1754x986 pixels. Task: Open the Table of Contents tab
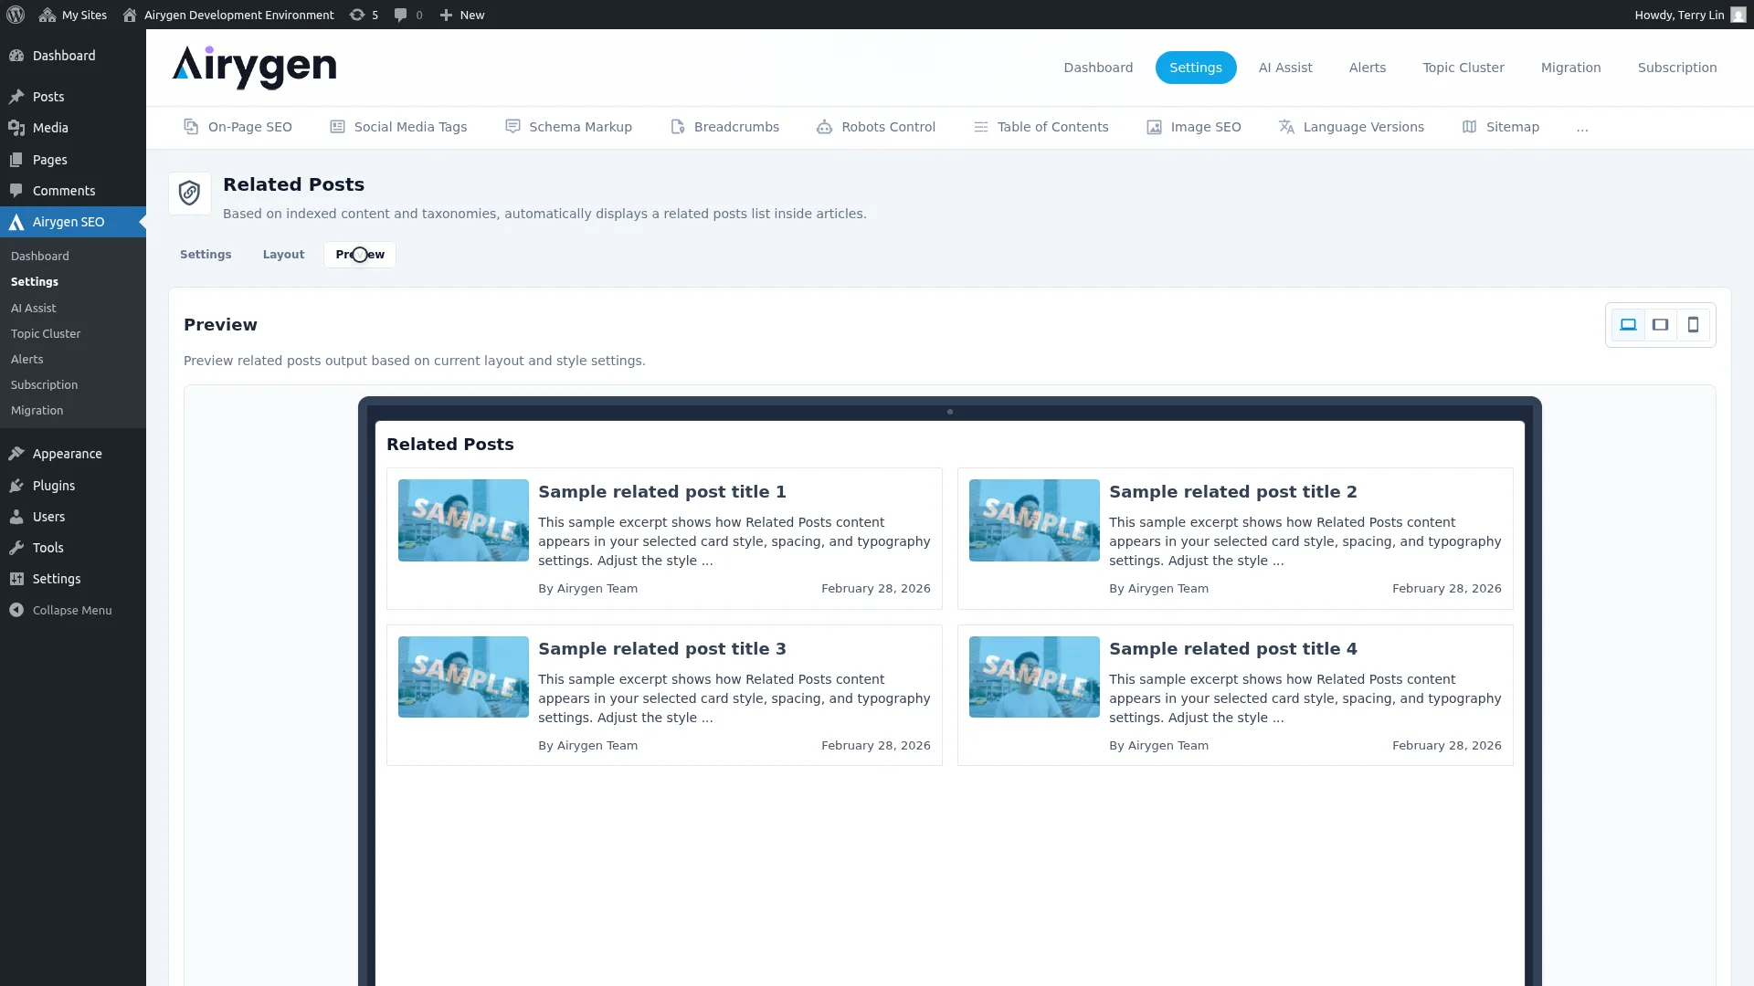point(1041,127)
